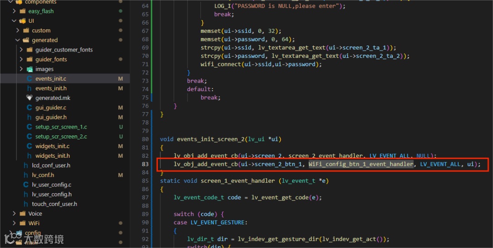Click lv_event_get_code call on line 87
The width and height of the screenshot is (493, 248).
pos(280,197)
